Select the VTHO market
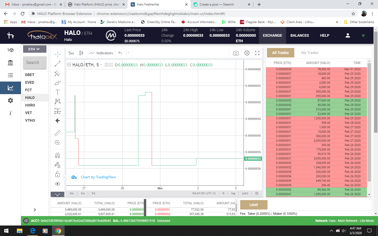Image resolution: width=378 pixels, height=236 pixels. point(30,120)
